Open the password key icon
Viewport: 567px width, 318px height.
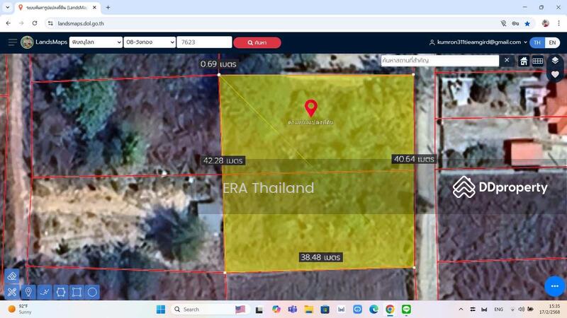(515, 23)
